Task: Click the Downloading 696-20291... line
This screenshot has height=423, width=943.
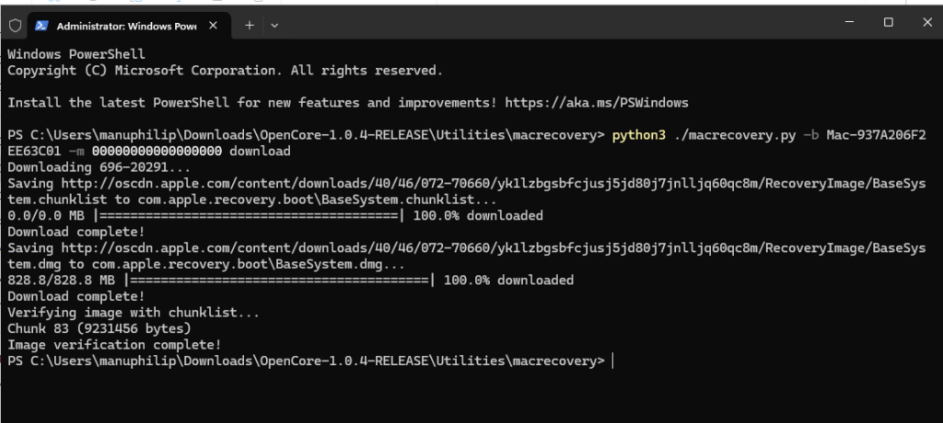Action: tap(99, 167)
